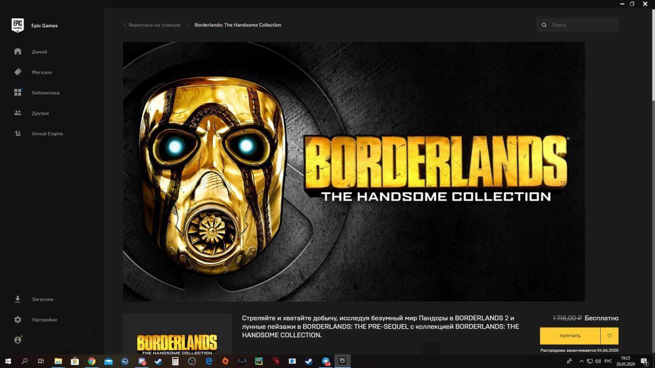Open the Windows notification center
The width and height of the screenshot is (655, 368).
click(645, 361)
